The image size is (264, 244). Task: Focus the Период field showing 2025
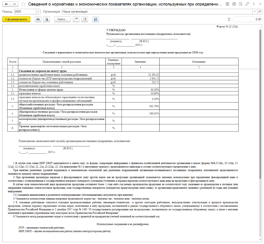[x=25, y=11]
